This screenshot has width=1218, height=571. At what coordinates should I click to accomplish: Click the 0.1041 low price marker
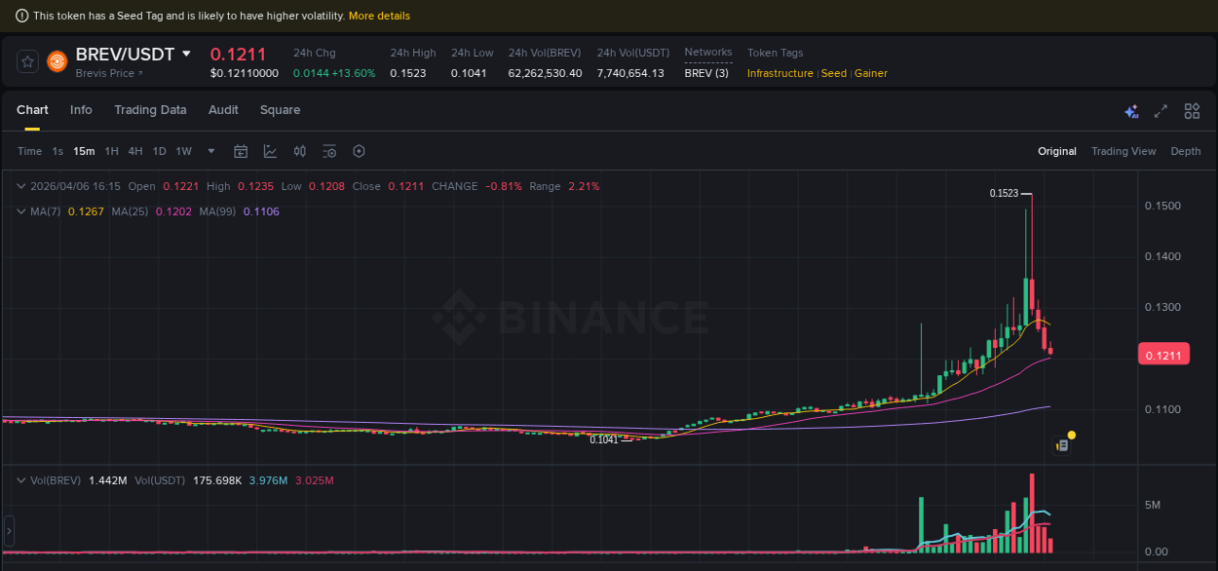coord(604,439)
